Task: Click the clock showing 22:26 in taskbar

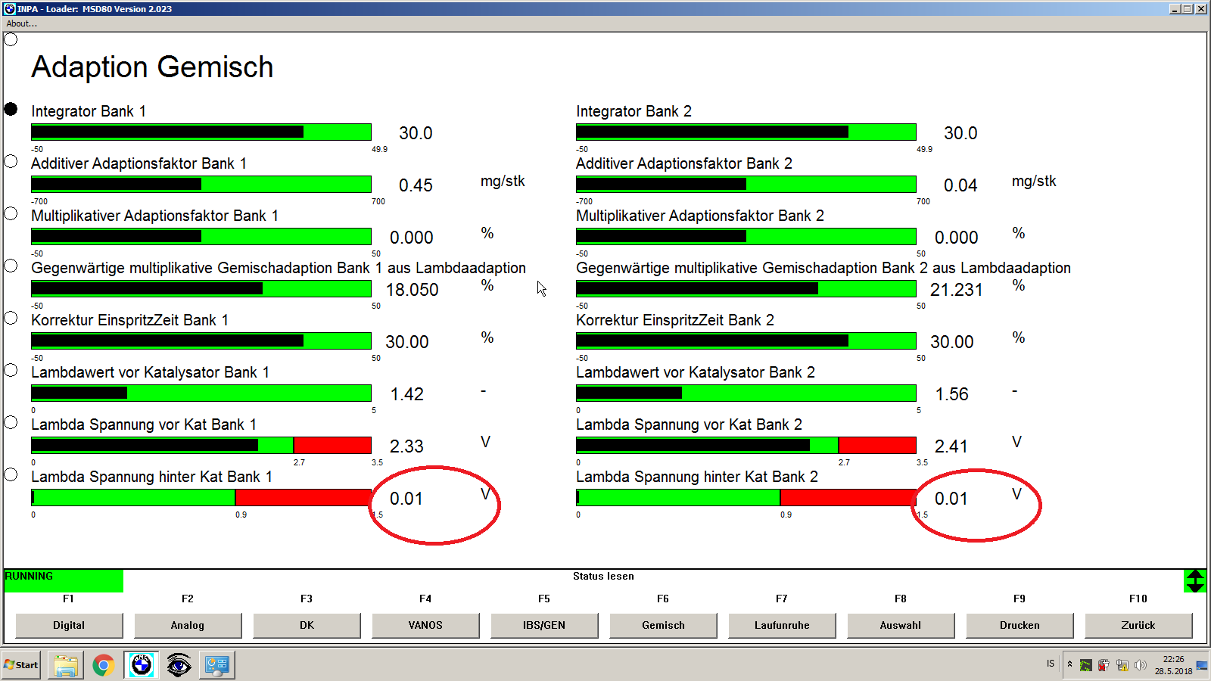Action: 1173,665
